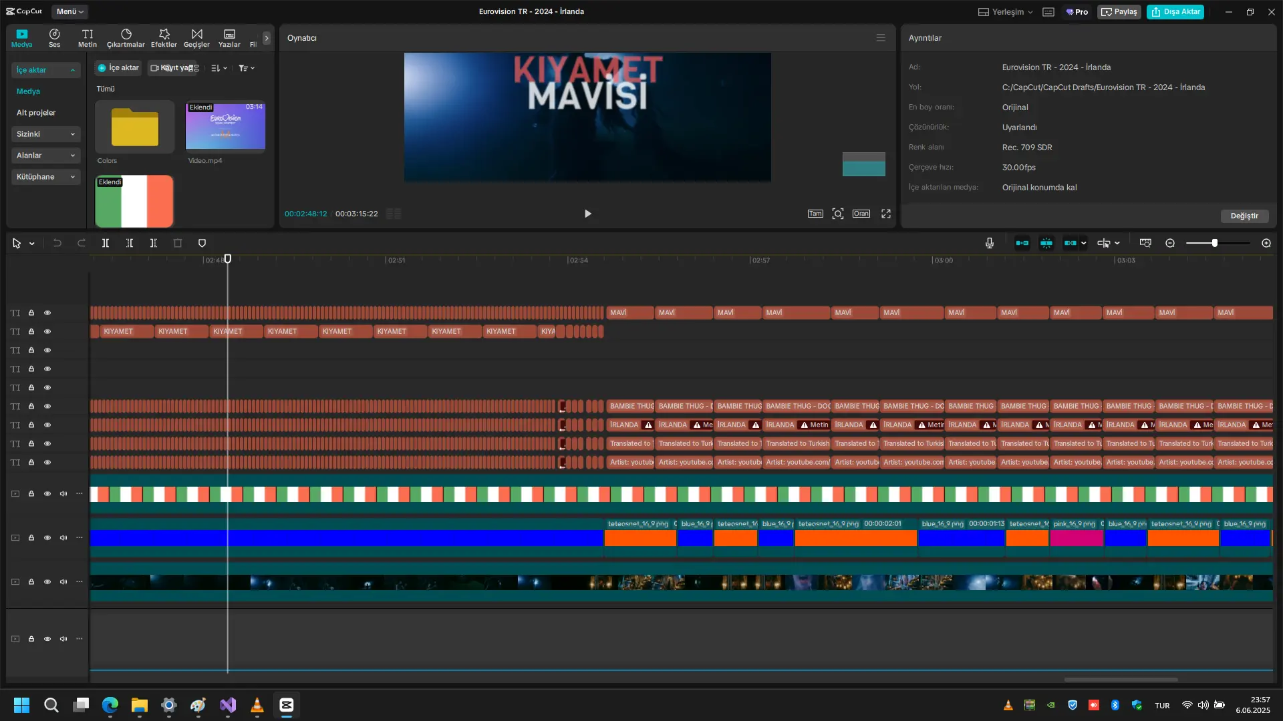The width and height of the screenshot is (1283, 721).
Task: Add a marker with the shield icon
Action: (x=202, y=244)
